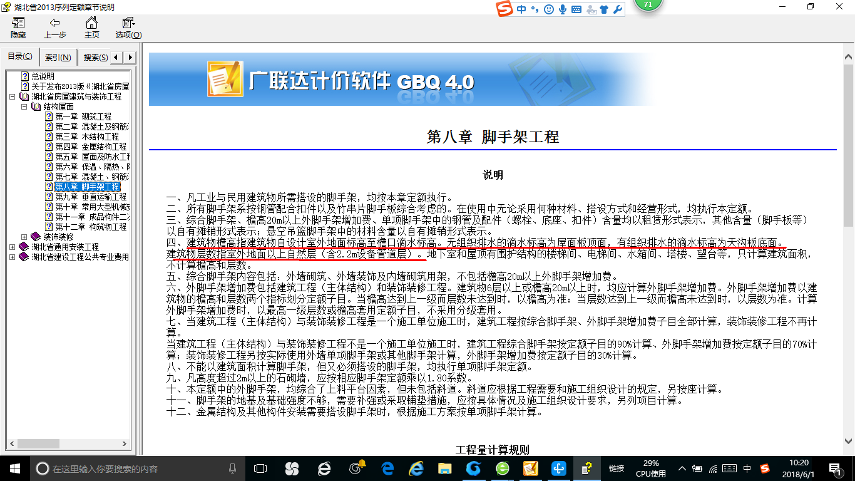Expand 湖北省建设工程公共专业费用 node

pyautogui.click(x=13, y=257)
